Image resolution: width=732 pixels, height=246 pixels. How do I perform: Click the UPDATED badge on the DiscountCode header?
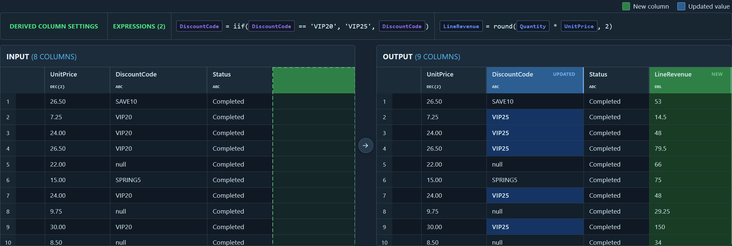pos(564,74)
